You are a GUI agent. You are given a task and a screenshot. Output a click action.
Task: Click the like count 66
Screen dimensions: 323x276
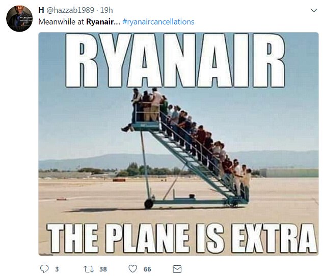[148, 268]
